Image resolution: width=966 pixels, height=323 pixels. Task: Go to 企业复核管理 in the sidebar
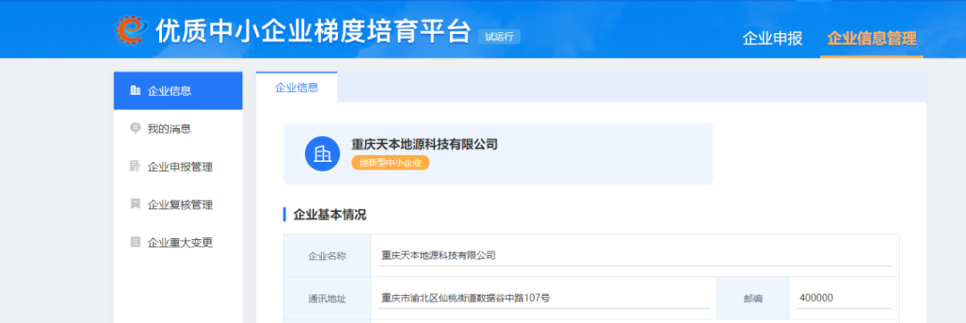[x=178, y=205]
